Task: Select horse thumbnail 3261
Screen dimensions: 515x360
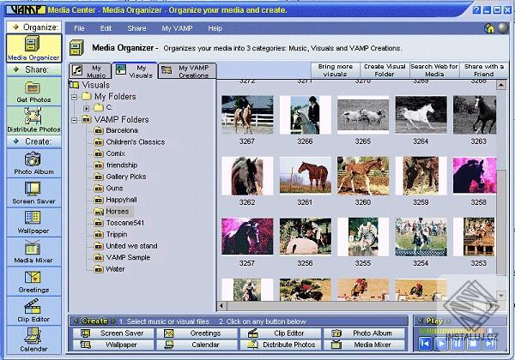Action: coord(305,176)
